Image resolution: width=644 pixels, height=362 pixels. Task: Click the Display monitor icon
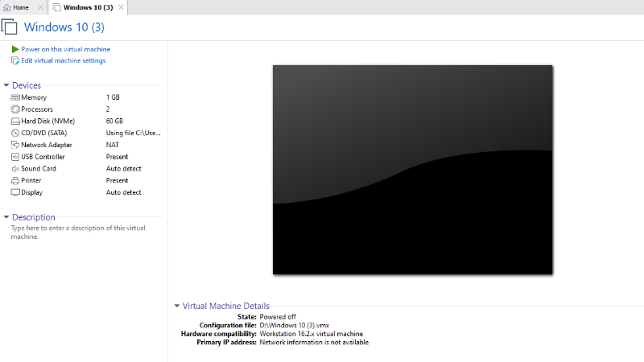pos(14,193)
